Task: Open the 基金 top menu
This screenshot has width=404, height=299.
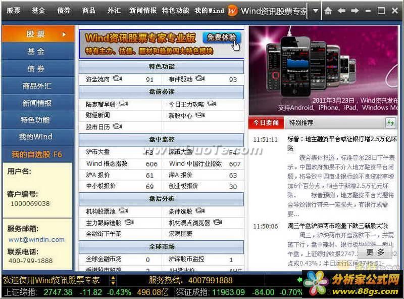Action: (38, 11)
